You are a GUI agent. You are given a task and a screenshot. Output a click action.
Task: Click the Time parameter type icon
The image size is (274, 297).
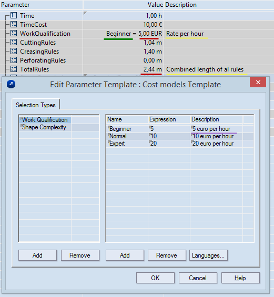pyautogui.click(x=14, y=15)
